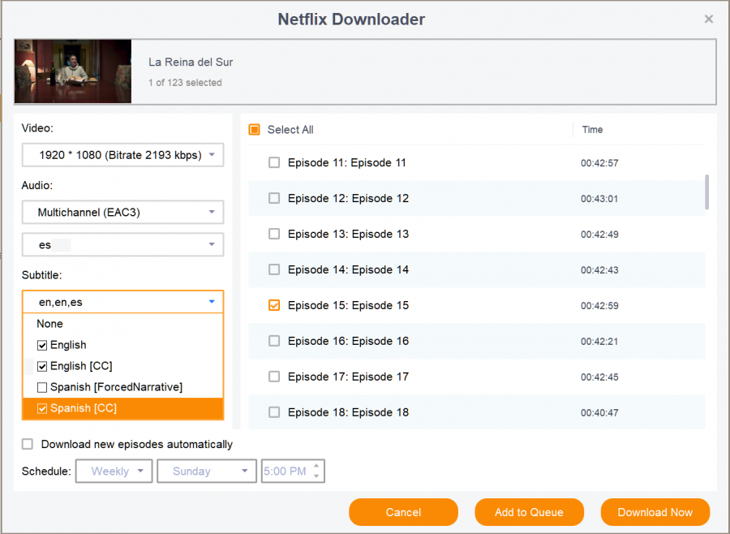Click the '1 of 123 selected' text
The height and width of the screenshot is (534, 730).
185,83
